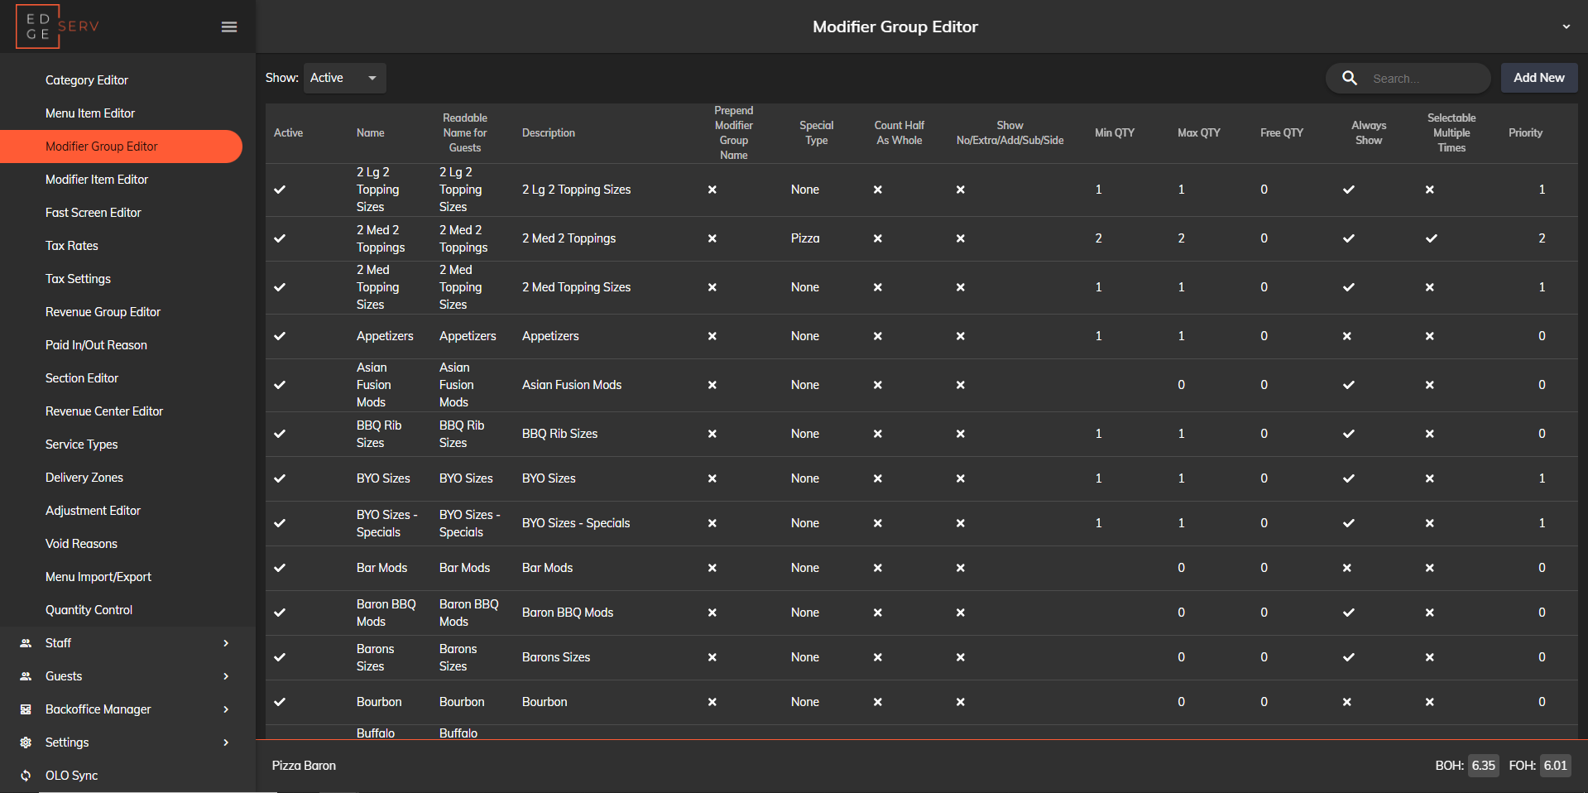The width and height of the screenshot is (1588, 793).
Task: Click the hamburger menu icon
Action: (229, 27)
